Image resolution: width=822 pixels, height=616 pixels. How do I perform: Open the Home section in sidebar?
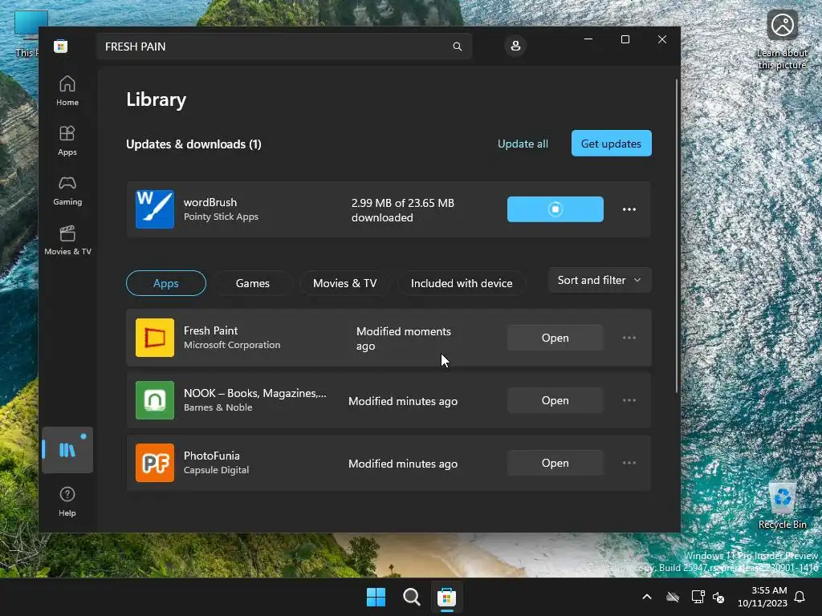click(x=67, y=91)
